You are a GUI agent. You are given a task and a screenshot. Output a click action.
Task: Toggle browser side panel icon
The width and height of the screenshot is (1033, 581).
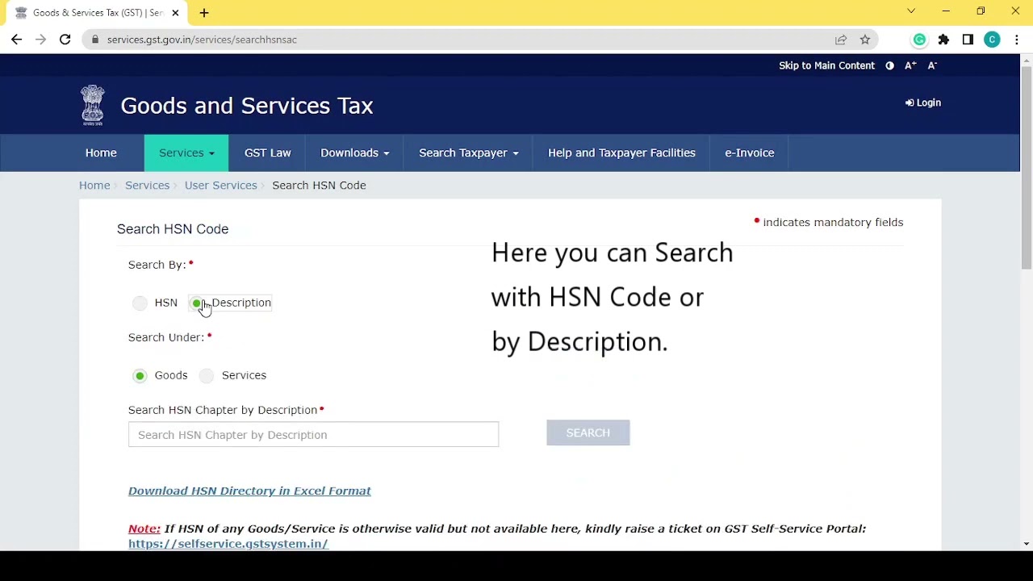click(x=968, y=40)
